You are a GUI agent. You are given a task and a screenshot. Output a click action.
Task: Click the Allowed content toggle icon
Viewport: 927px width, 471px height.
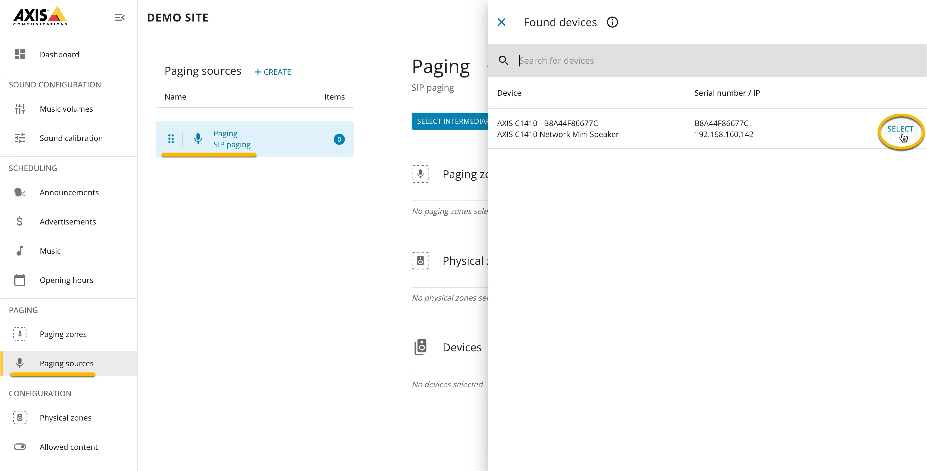(x=20, y=446)
